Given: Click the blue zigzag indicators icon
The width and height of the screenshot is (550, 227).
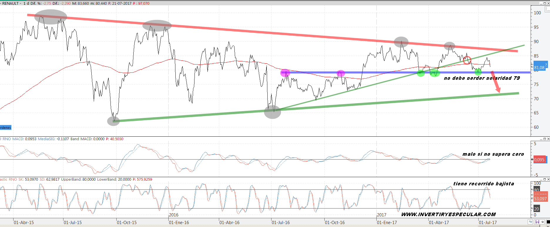Looking at the screenshot, I should [530, 222].
